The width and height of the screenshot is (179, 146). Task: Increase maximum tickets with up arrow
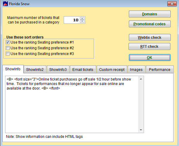[82, 19]
